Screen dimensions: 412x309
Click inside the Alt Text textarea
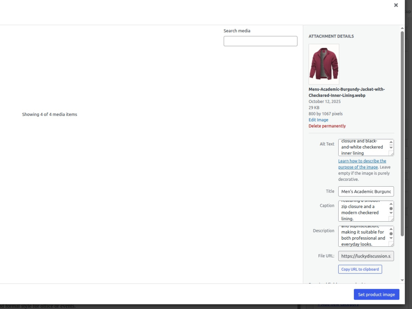point(363,147)
